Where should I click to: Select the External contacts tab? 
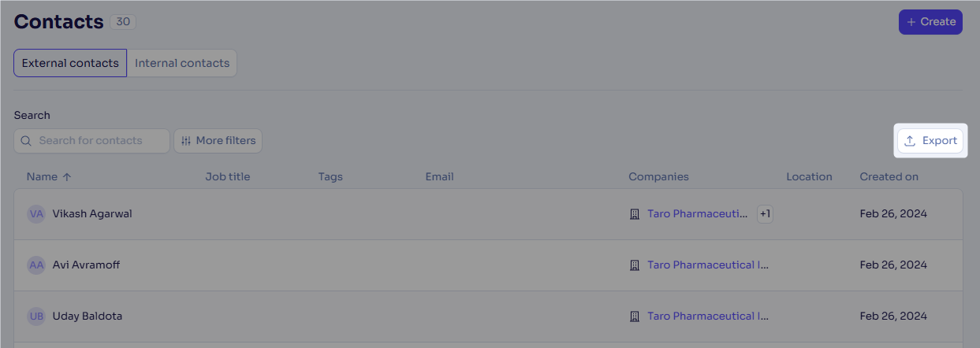70,63
